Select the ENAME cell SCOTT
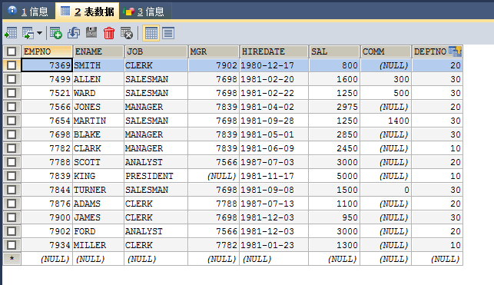 [98, 162]
